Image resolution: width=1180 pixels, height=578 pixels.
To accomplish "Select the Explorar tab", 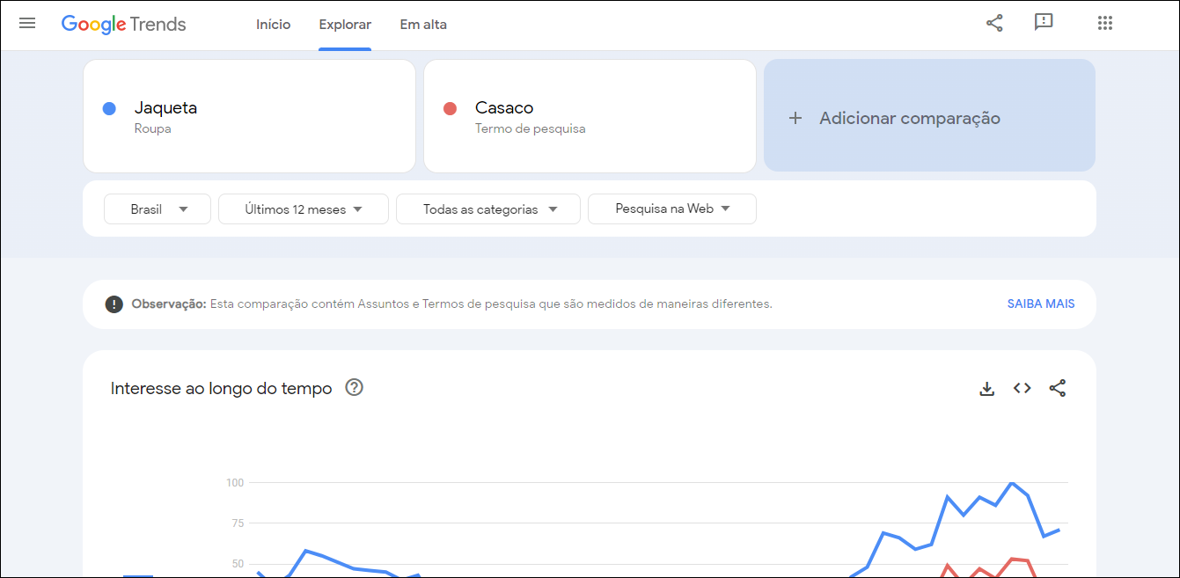I will 345,25.
